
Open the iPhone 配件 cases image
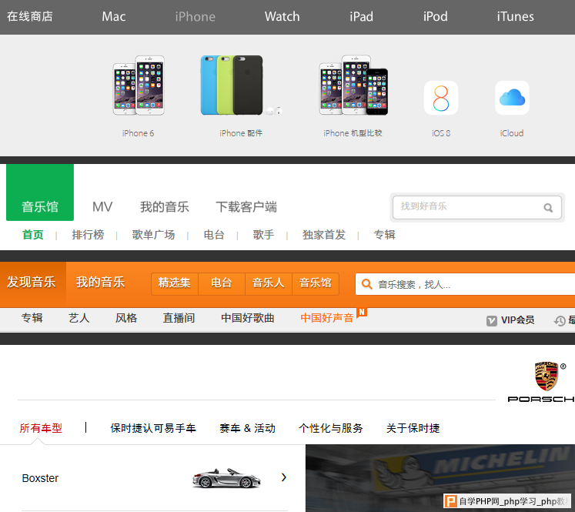tap(241, 85)
